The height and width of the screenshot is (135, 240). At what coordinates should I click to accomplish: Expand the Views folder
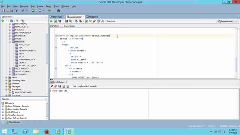[6, 78]
